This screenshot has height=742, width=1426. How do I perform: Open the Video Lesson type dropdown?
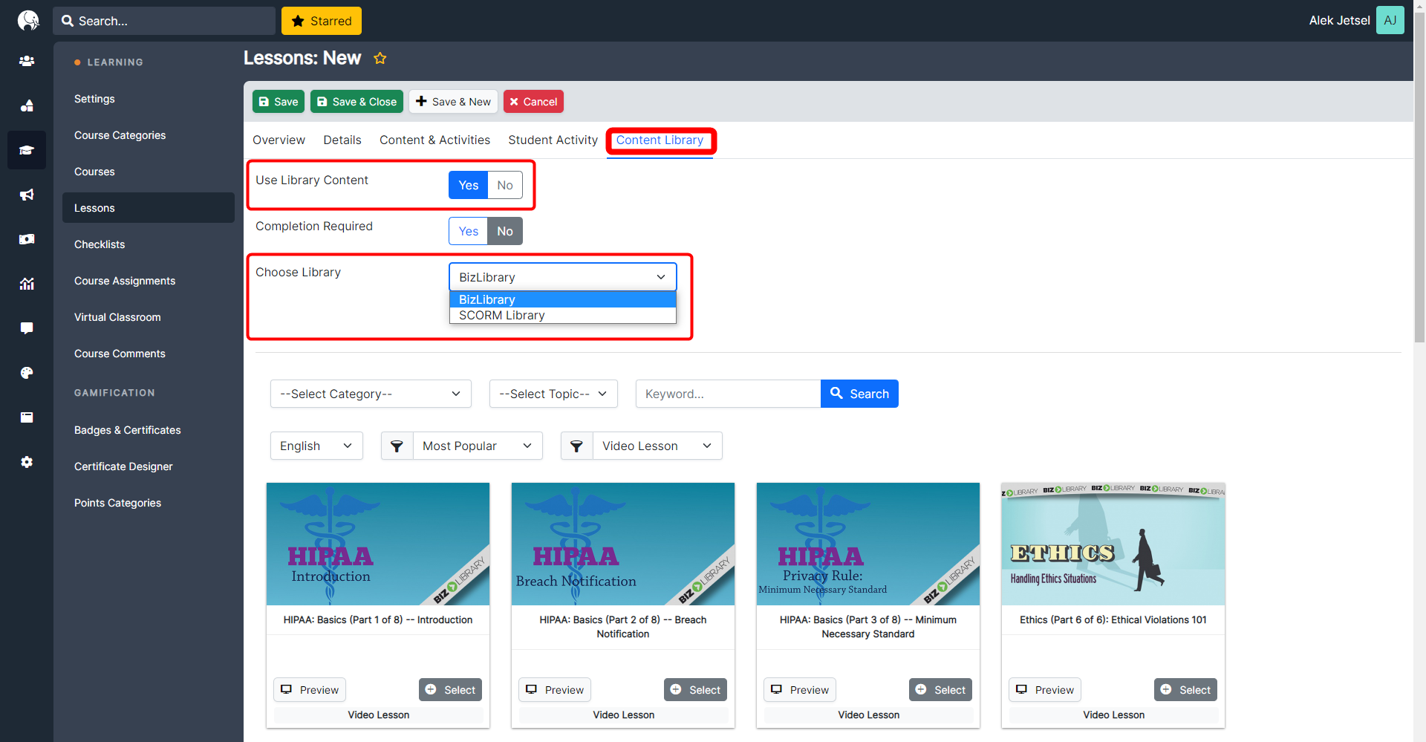click(x=657, y=446)
